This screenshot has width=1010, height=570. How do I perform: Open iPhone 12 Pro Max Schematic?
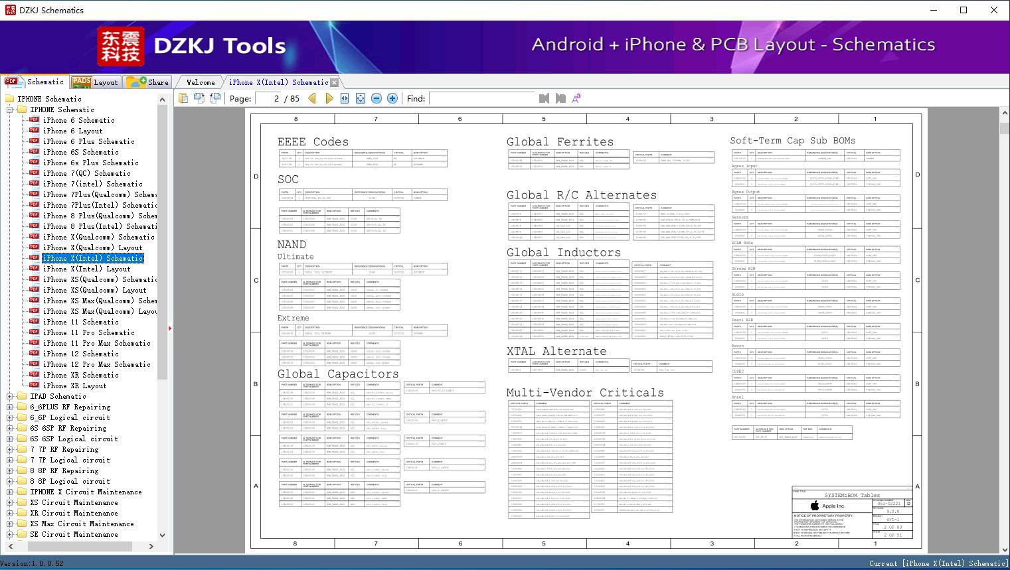(x=97, y=364)
